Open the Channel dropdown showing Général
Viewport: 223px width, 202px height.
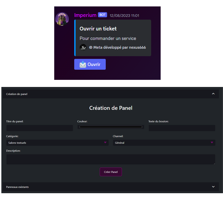[x=164, y=143]
